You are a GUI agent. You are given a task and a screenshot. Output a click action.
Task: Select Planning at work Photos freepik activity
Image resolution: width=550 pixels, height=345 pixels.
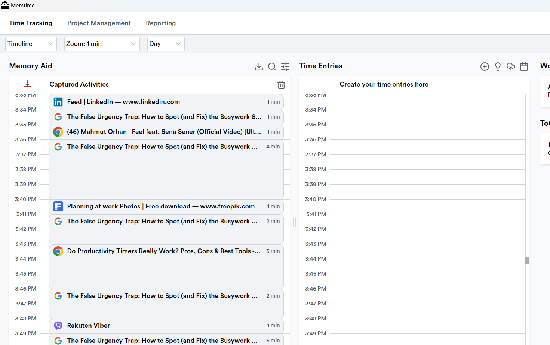[166, 207]
